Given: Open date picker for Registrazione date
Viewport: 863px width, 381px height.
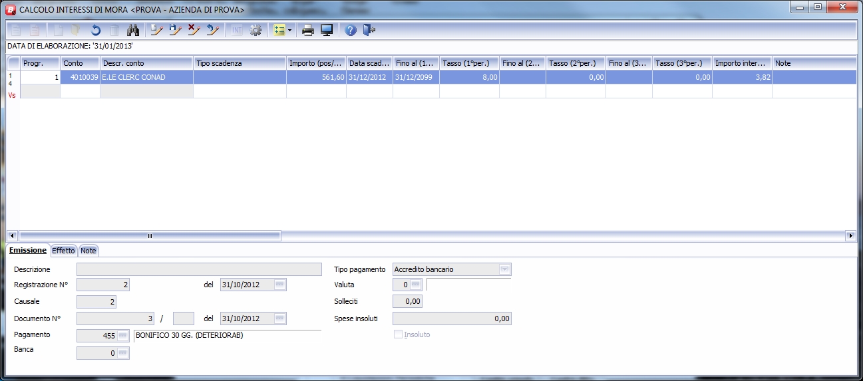Looking at the screenshot, I should pos(279,285).
